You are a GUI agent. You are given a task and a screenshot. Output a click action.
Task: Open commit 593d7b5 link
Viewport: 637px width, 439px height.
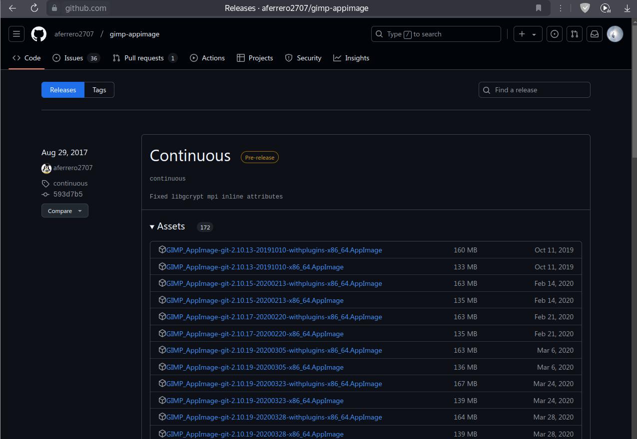(68, 195)
